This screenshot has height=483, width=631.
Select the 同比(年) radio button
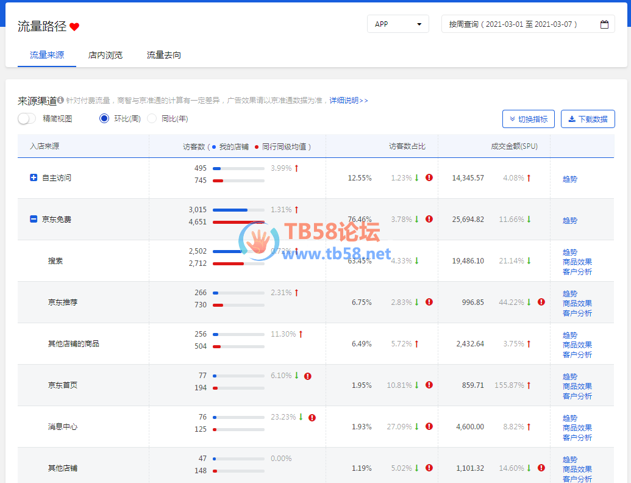[152, 118]
